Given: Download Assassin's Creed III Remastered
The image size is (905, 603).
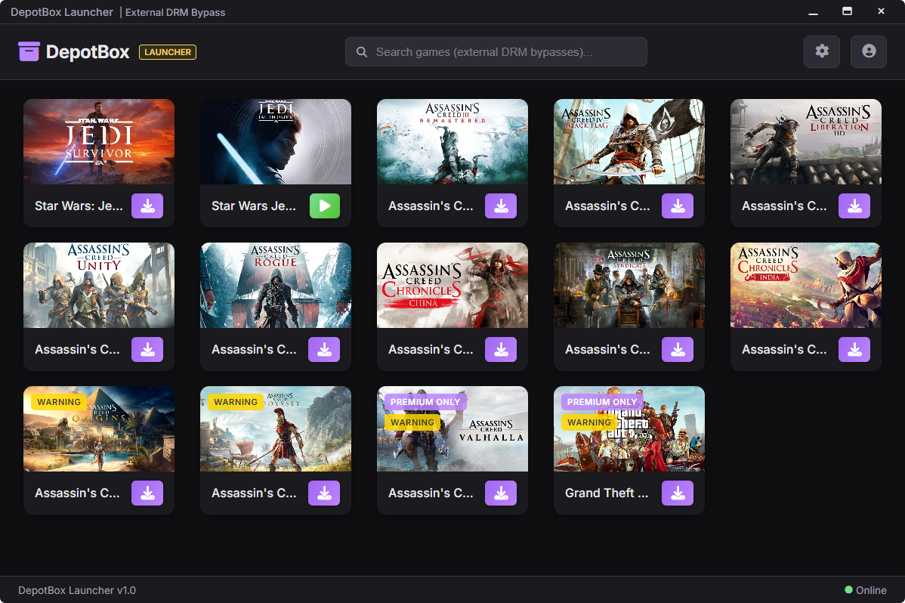Looking at the screenshot, I should [501, 206].
